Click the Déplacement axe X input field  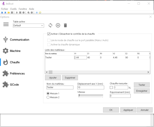(91, 87)
